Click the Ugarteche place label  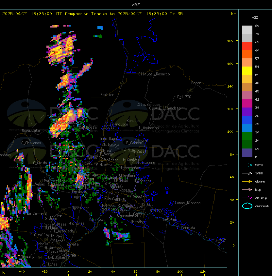click(81, 208)
